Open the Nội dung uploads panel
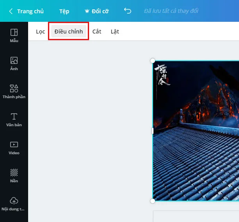The height and width of the screenshot is (222, 239). (x=14, y=204)
